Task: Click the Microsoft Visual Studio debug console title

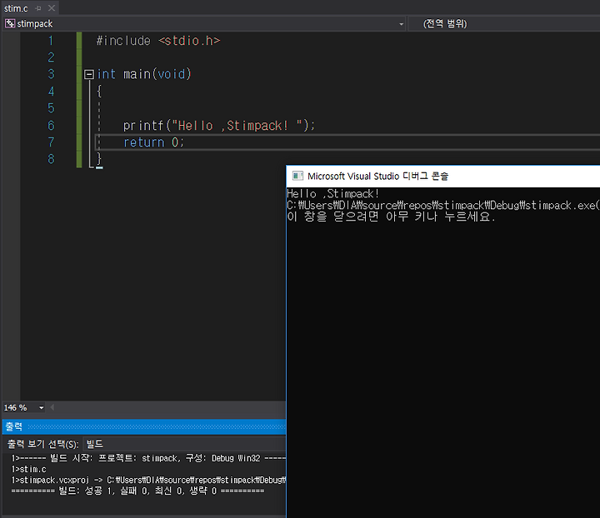Action: pos(377,177)
